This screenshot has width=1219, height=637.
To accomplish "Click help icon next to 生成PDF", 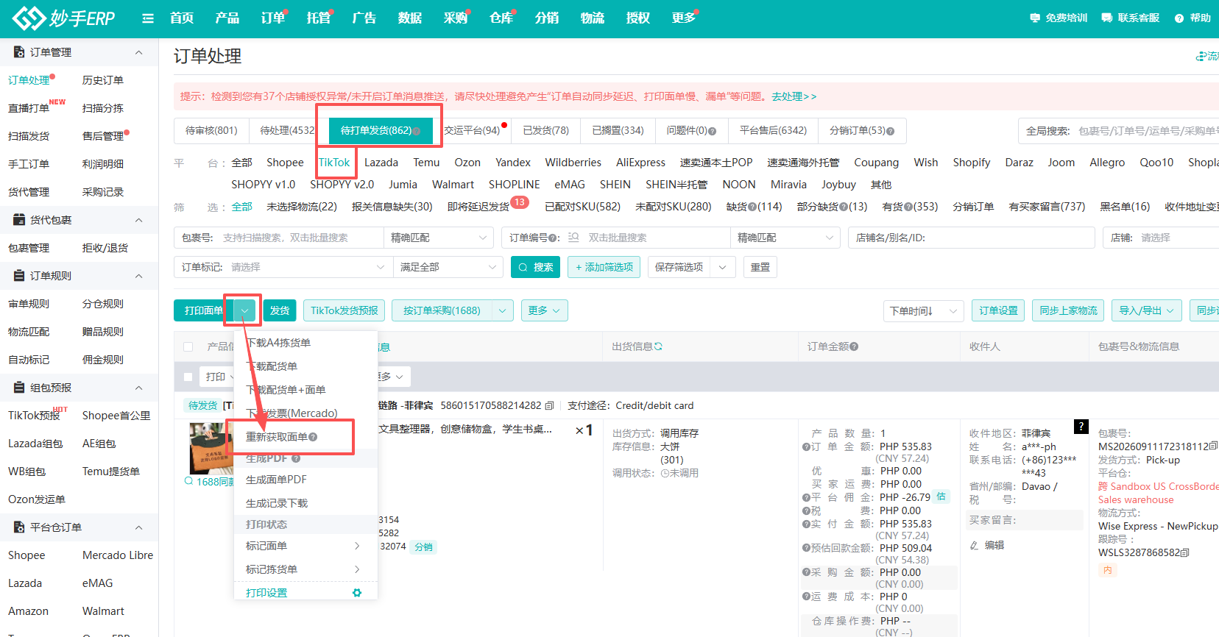I will pyautogui.click(x=296, y=458).
